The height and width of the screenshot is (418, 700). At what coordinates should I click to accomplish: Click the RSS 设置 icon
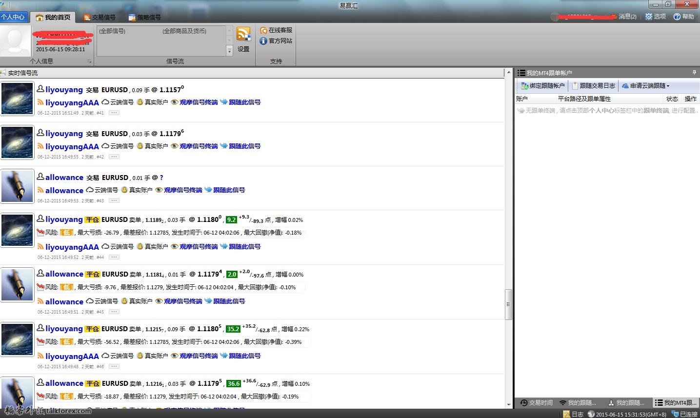tap(243, 35)
